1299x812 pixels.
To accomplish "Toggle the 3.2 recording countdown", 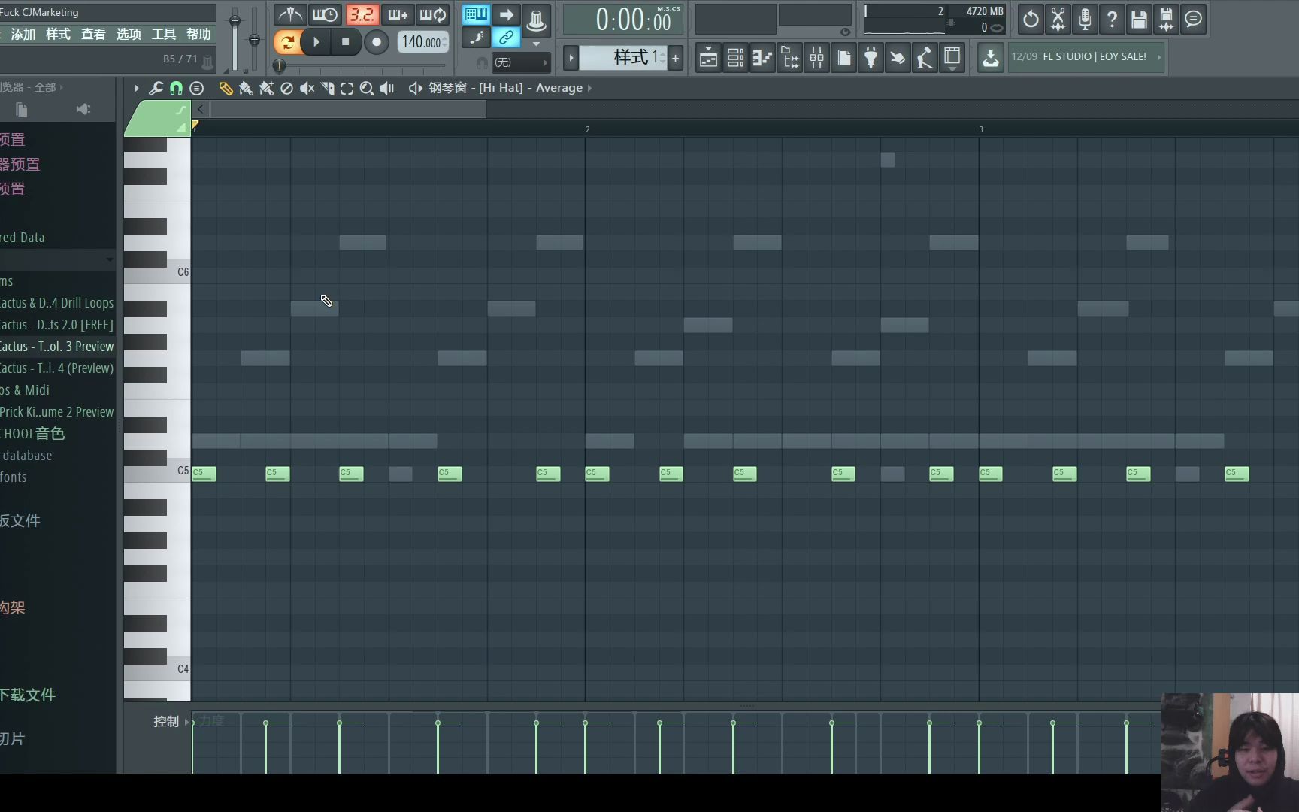I will 362,14.
